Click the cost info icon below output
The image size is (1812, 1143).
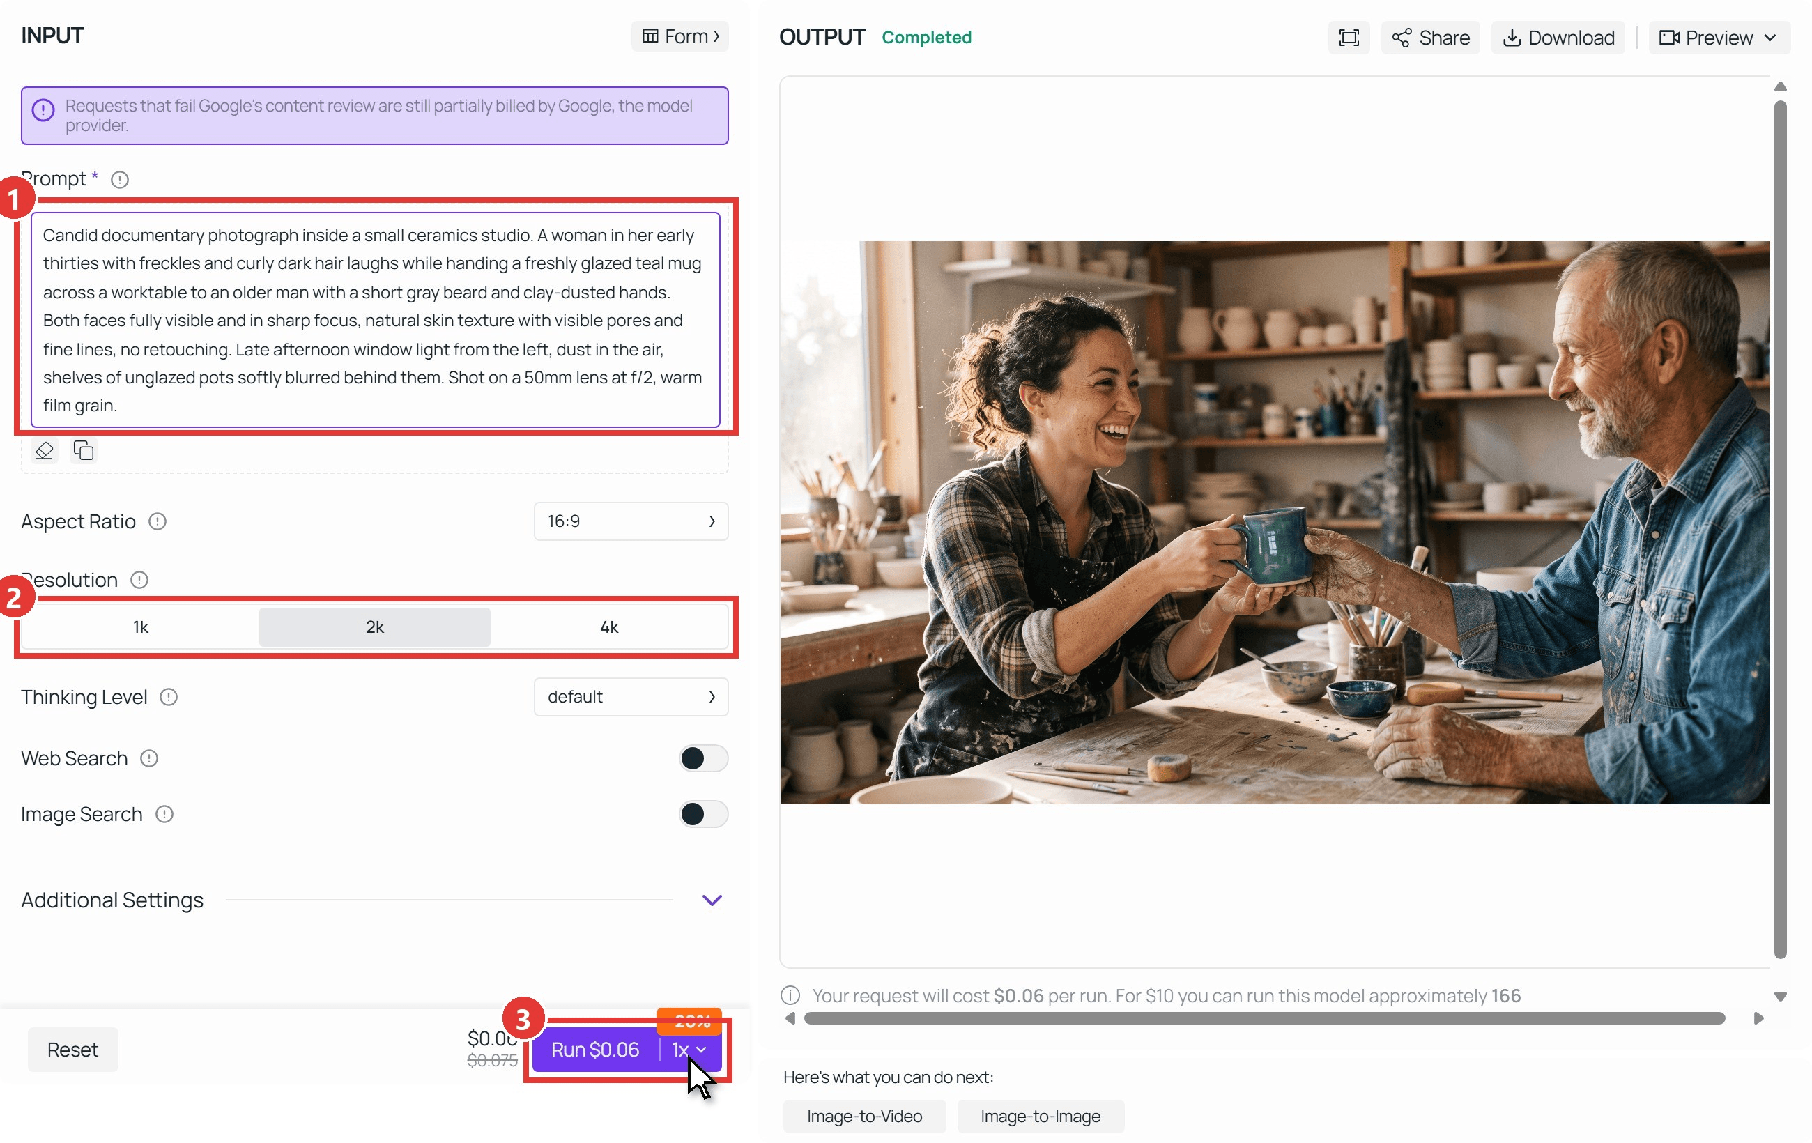790,995
